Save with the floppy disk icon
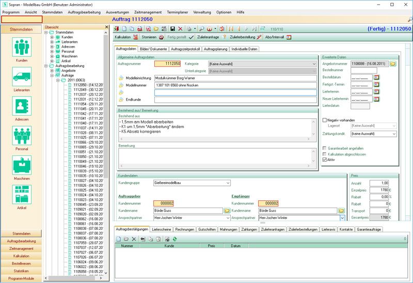 pyautogui.click(x=172, y=29)
